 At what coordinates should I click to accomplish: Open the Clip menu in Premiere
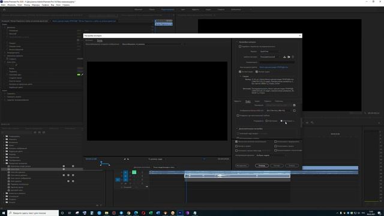pyautogui.click(x=20, y=5)
